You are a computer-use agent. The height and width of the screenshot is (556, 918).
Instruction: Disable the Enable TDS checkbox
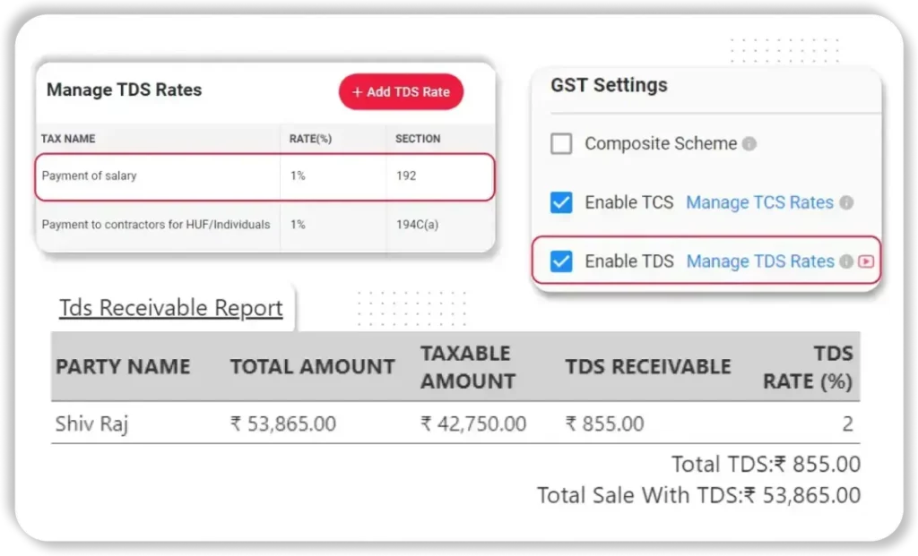pyautogui.click(x=561, y=261)
